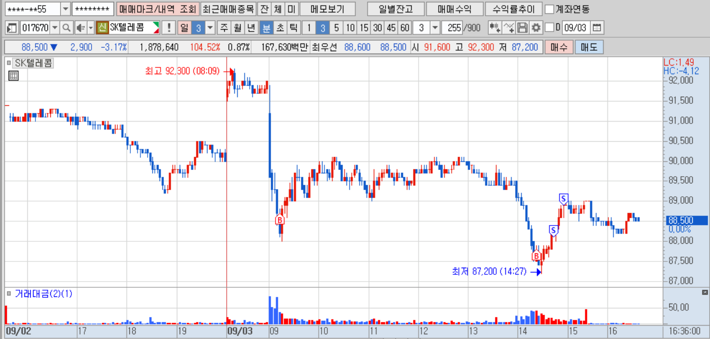Screen dimensions: 710x339
Task: Expand the account number dropdown
Action: [66, 9]
